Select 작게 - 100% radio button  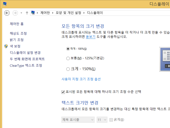[68, 49]
